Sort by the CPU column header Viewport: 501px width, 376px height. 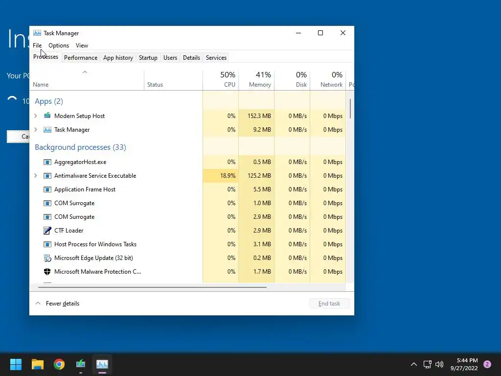tap(221, 80)
